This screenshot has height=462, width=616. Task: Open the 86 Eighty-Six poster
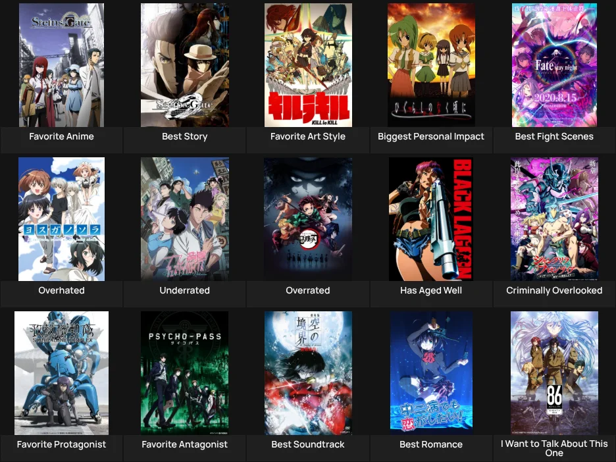pos(554,373)
